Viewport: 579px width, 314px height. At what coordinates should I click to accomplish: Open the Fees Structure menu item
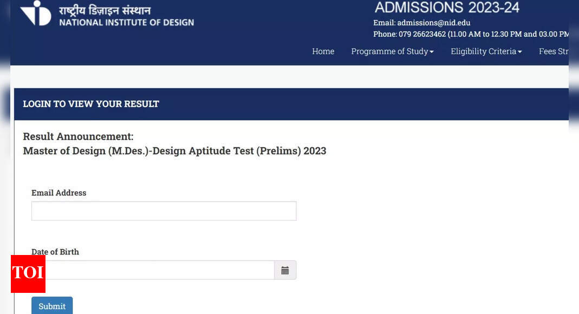(x=554, y=51)
